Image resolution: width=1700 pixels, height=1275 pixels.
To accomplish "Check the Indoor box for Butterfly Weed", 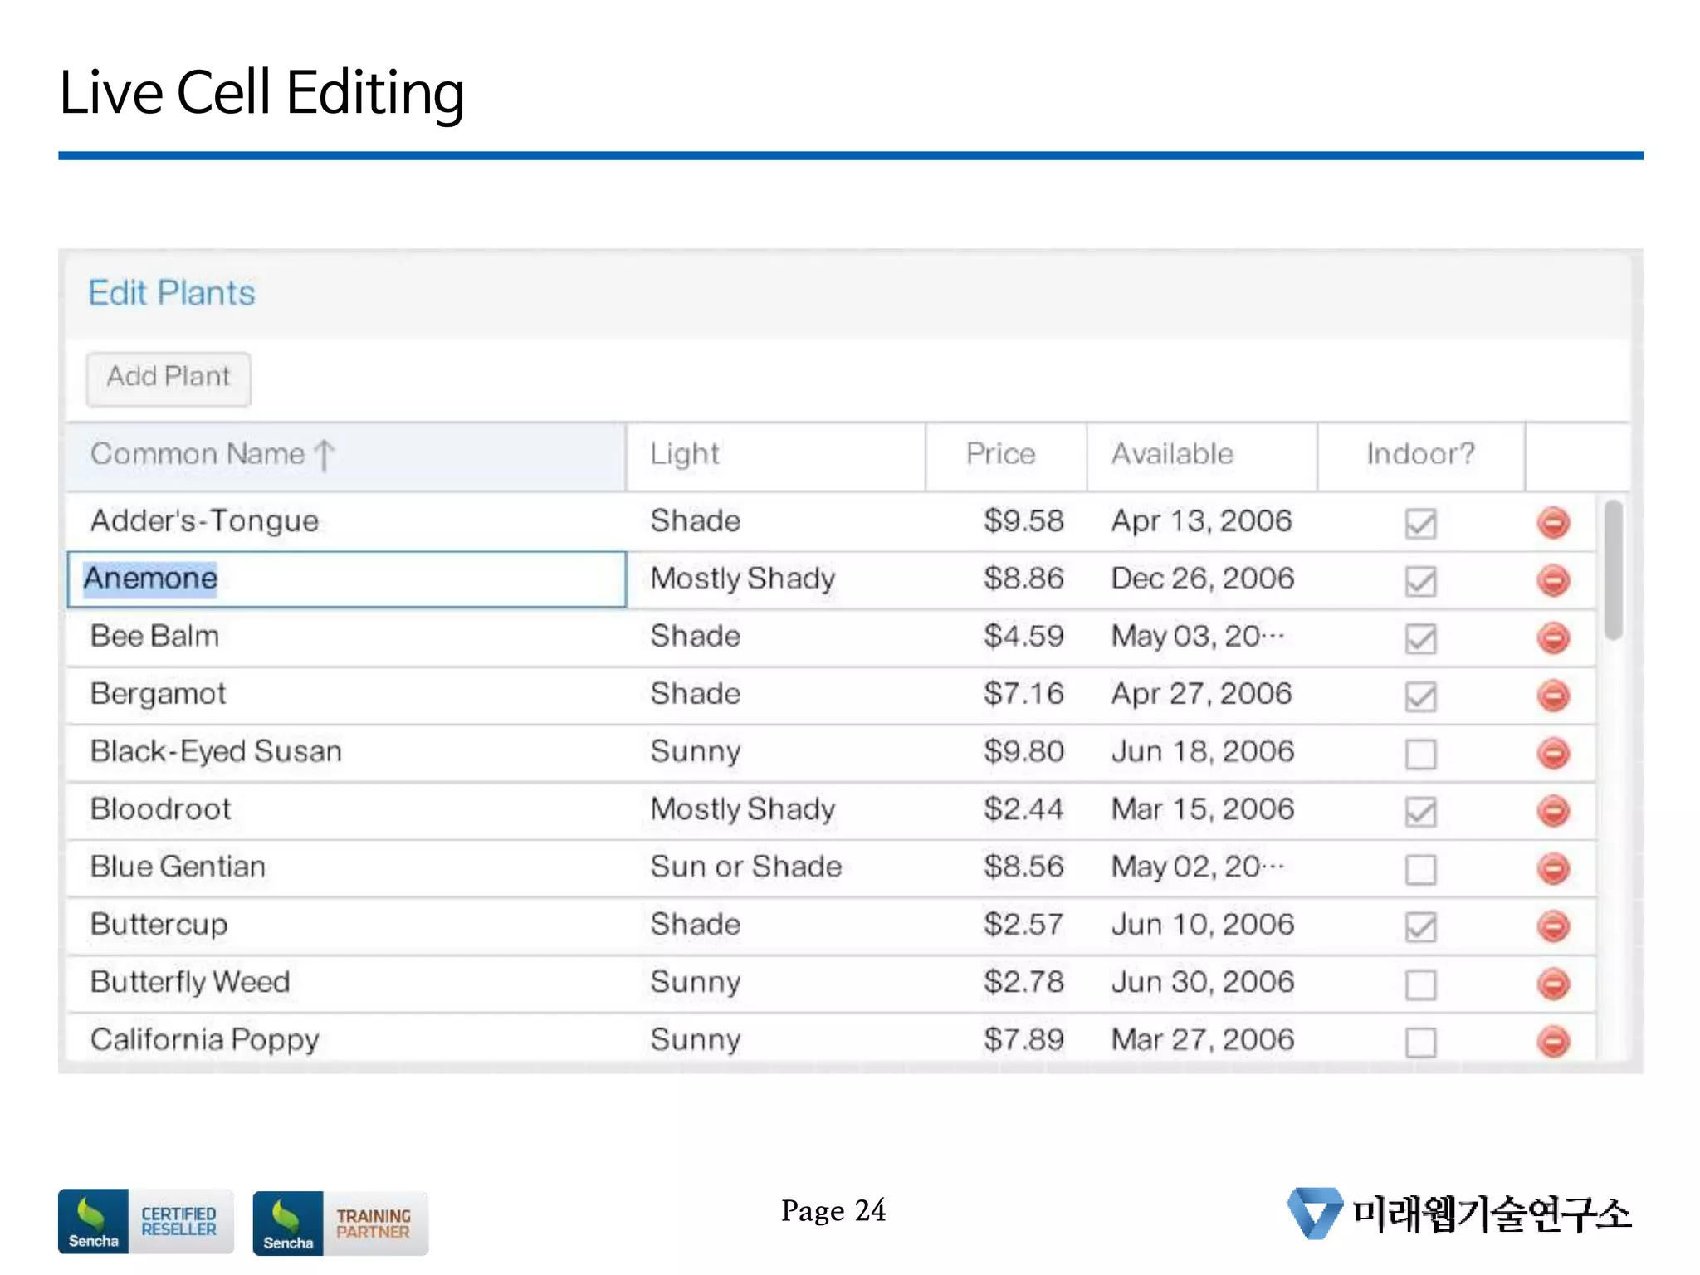I will pyautogui.click(x=1420, y=984).
